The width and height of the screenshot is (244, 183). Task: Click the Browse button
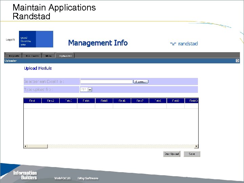[141, 82]
